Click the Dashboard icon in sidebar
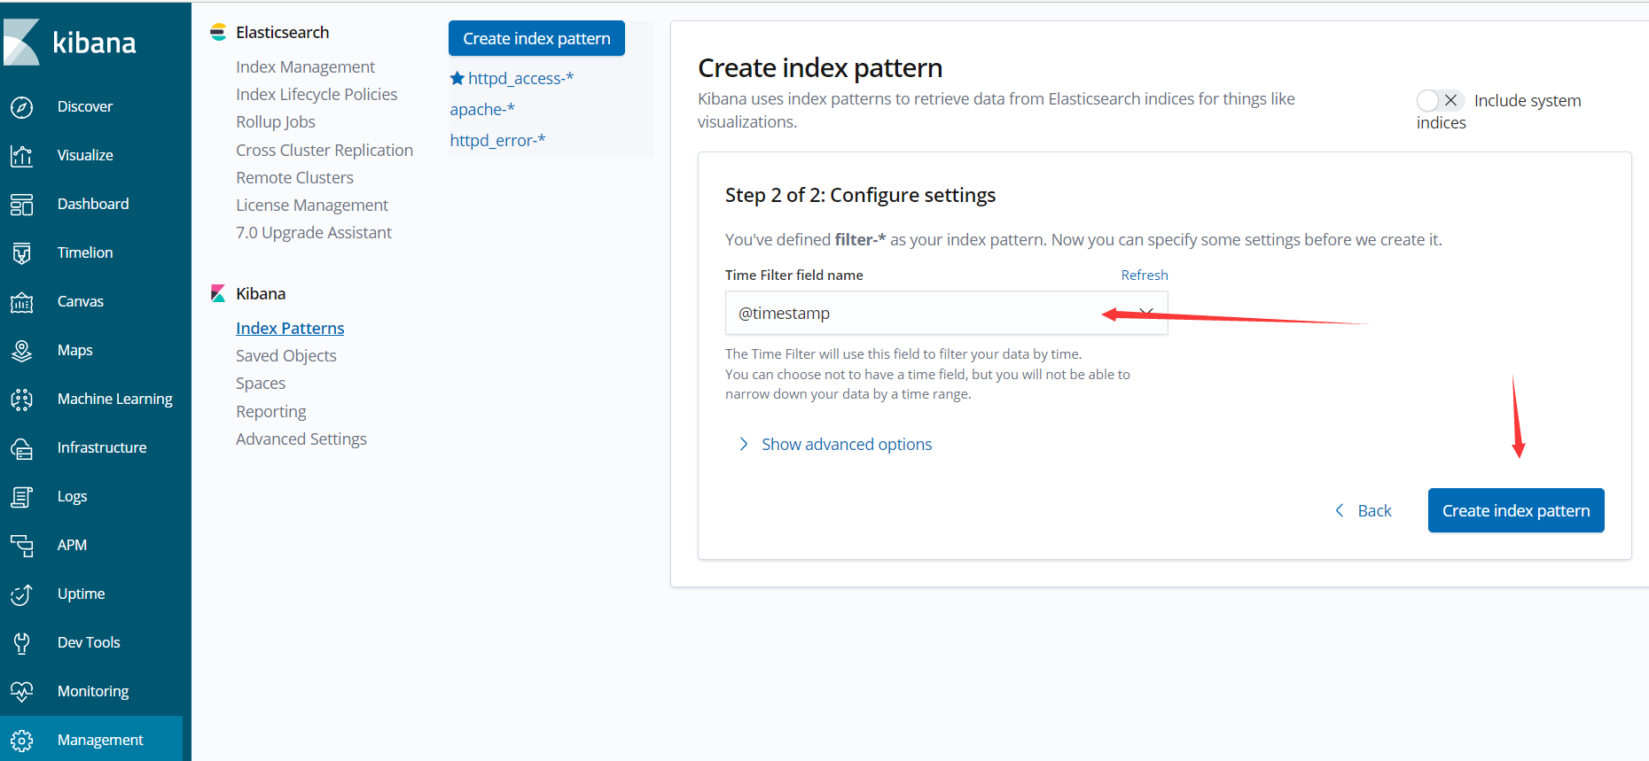 (x=22, y=205)
